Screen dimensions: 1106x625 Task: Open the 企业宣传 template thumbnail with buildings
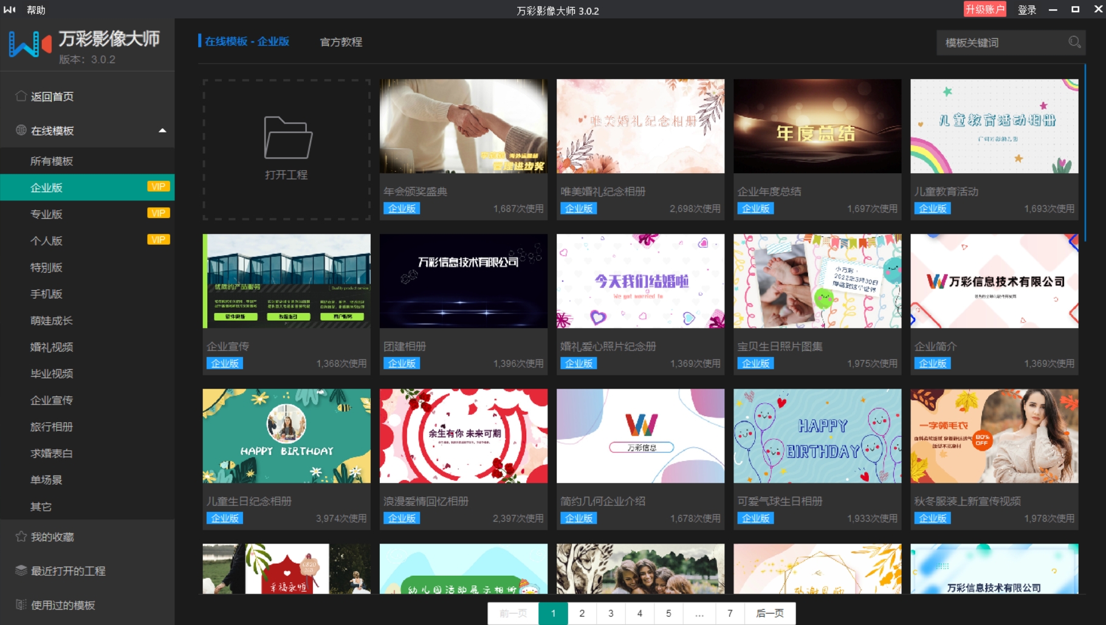point(286,281)
